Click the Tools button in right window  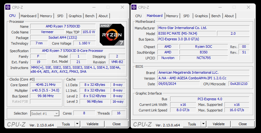[192, 124]
